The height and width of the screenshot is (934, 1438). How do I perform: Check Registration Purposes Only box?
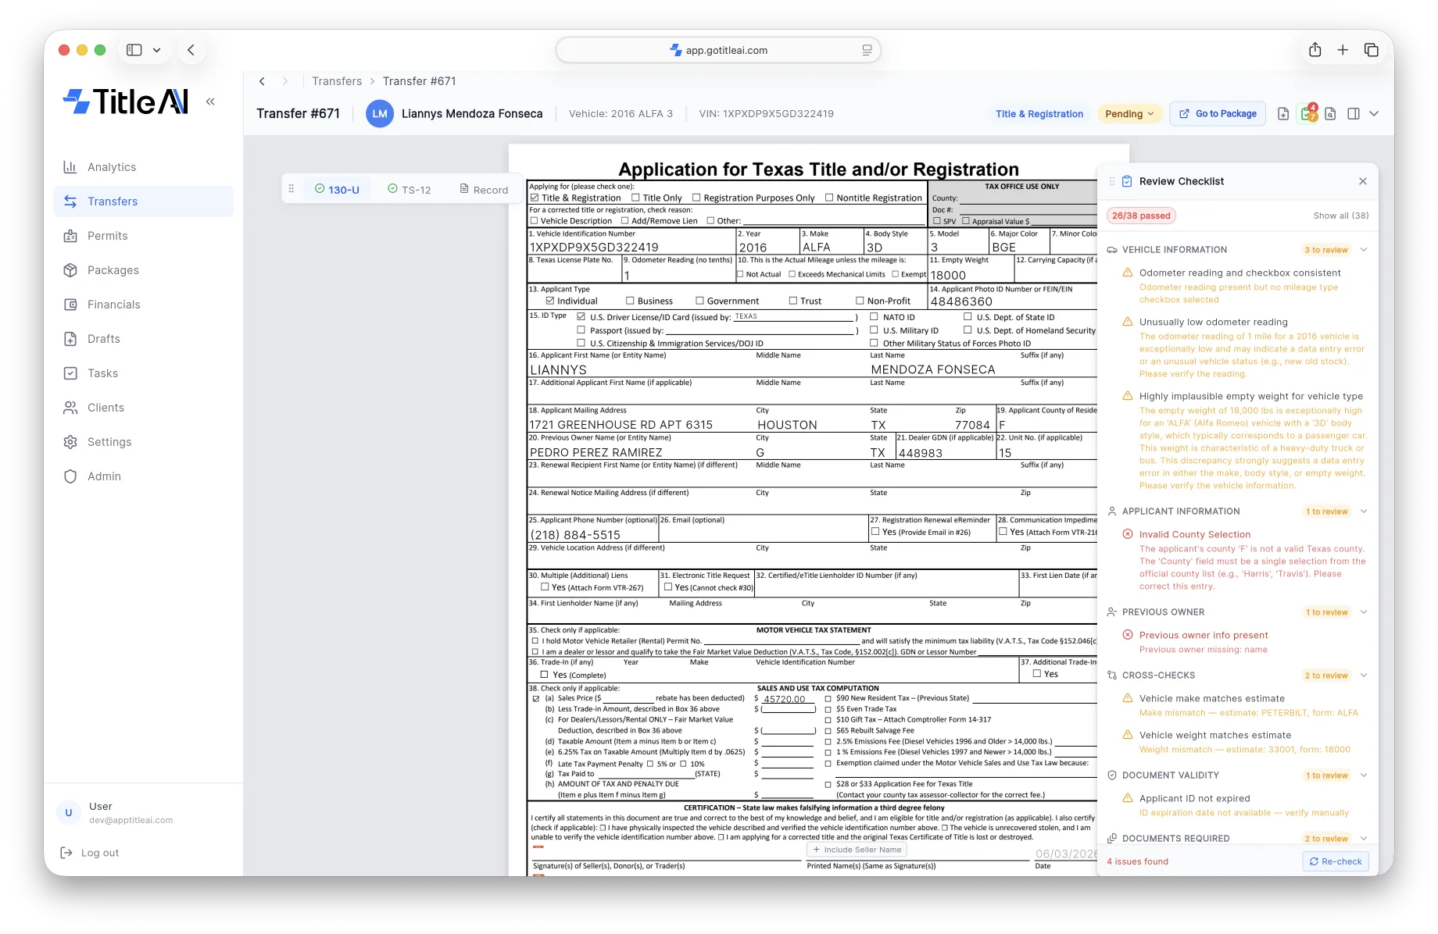[696, 198]
